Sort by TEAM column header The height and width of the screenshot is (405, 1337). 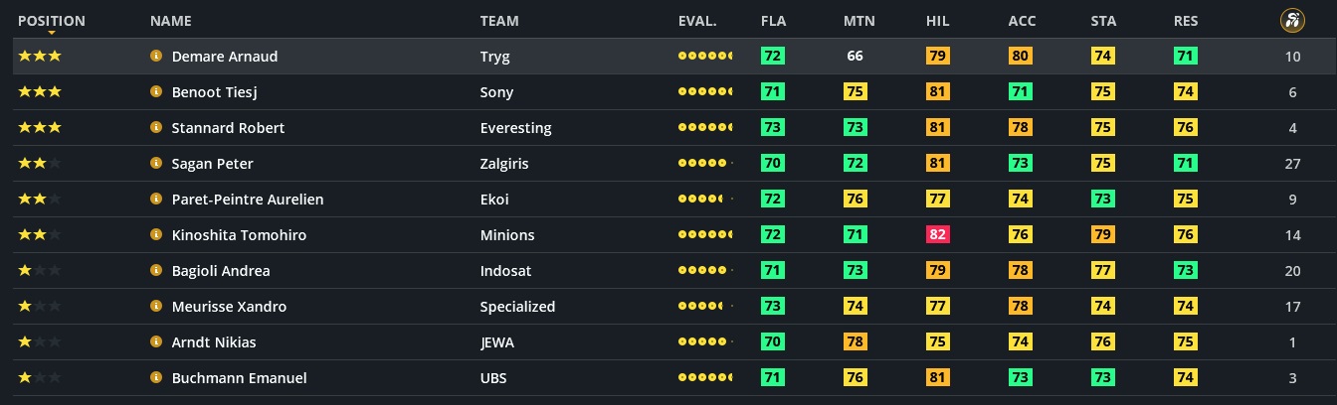[x=499, y=21]
